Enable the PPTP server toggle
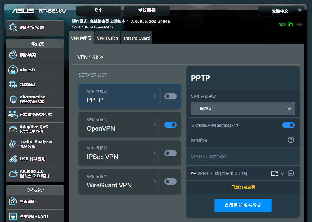Screen dimensions: 312x222 pos(171,96)
